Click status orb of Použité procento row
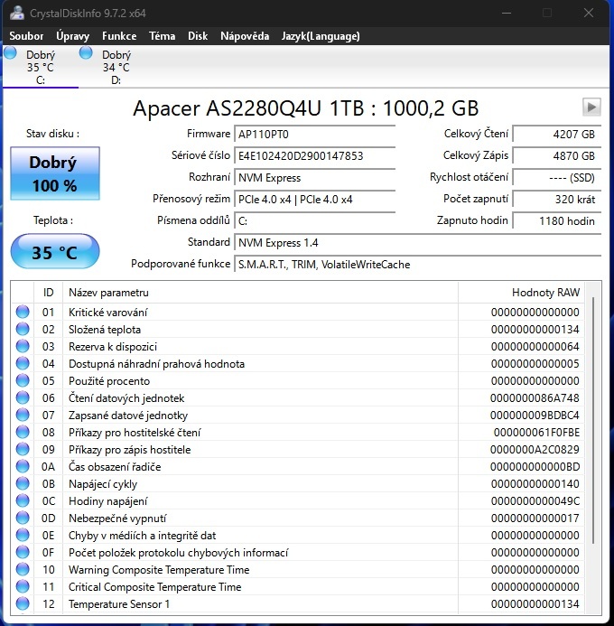The width and height of the screenshot is (614, 626). pyautogui.click(x=23, y=380)
